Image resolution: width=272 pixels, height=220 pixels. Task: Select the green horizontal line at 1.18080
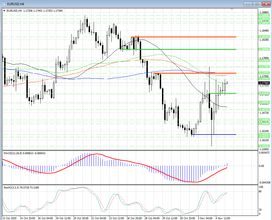click(x=178, y=49)
